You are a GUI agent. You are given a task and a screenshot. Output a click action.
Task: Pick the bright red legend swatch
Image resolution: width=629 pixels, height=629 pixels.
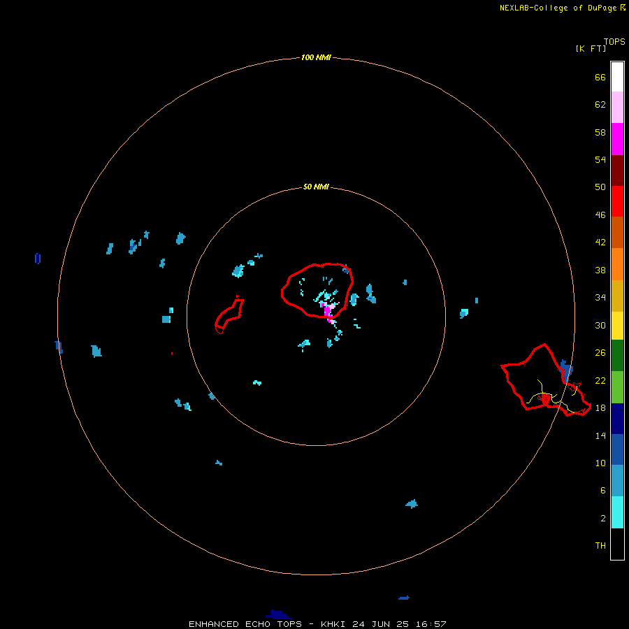click(617, 201)
